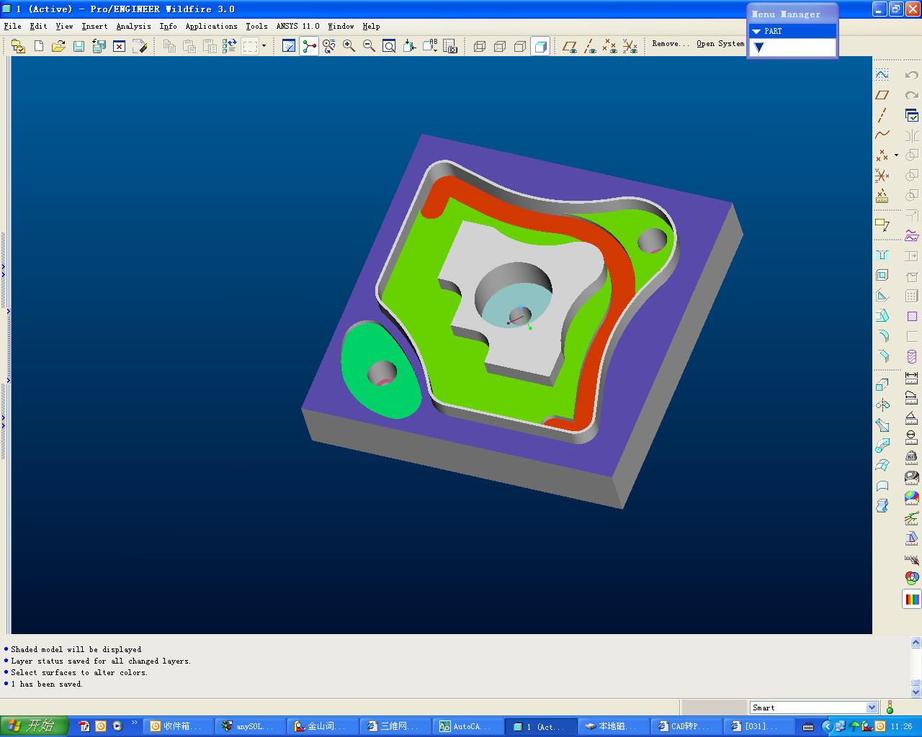Select the Datum Plane tool in the right toolbar

pyautogui.click(x=882, y=95)
